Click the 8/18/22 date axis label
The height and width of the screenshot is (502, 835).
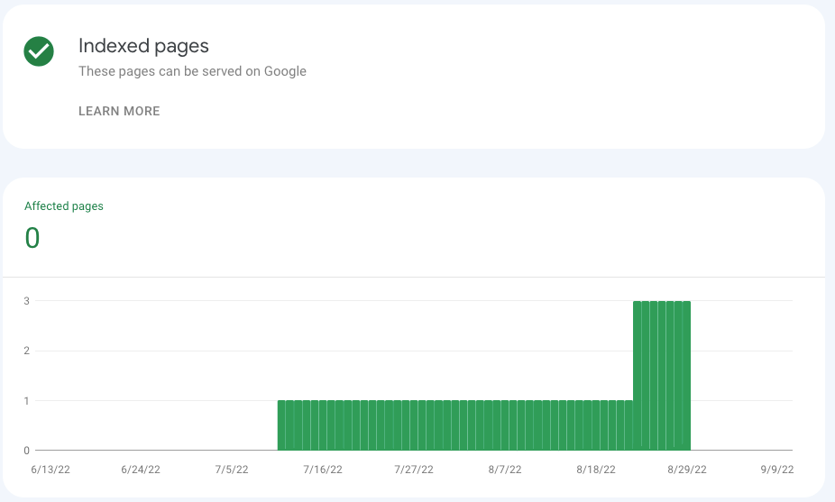point(596,470)
